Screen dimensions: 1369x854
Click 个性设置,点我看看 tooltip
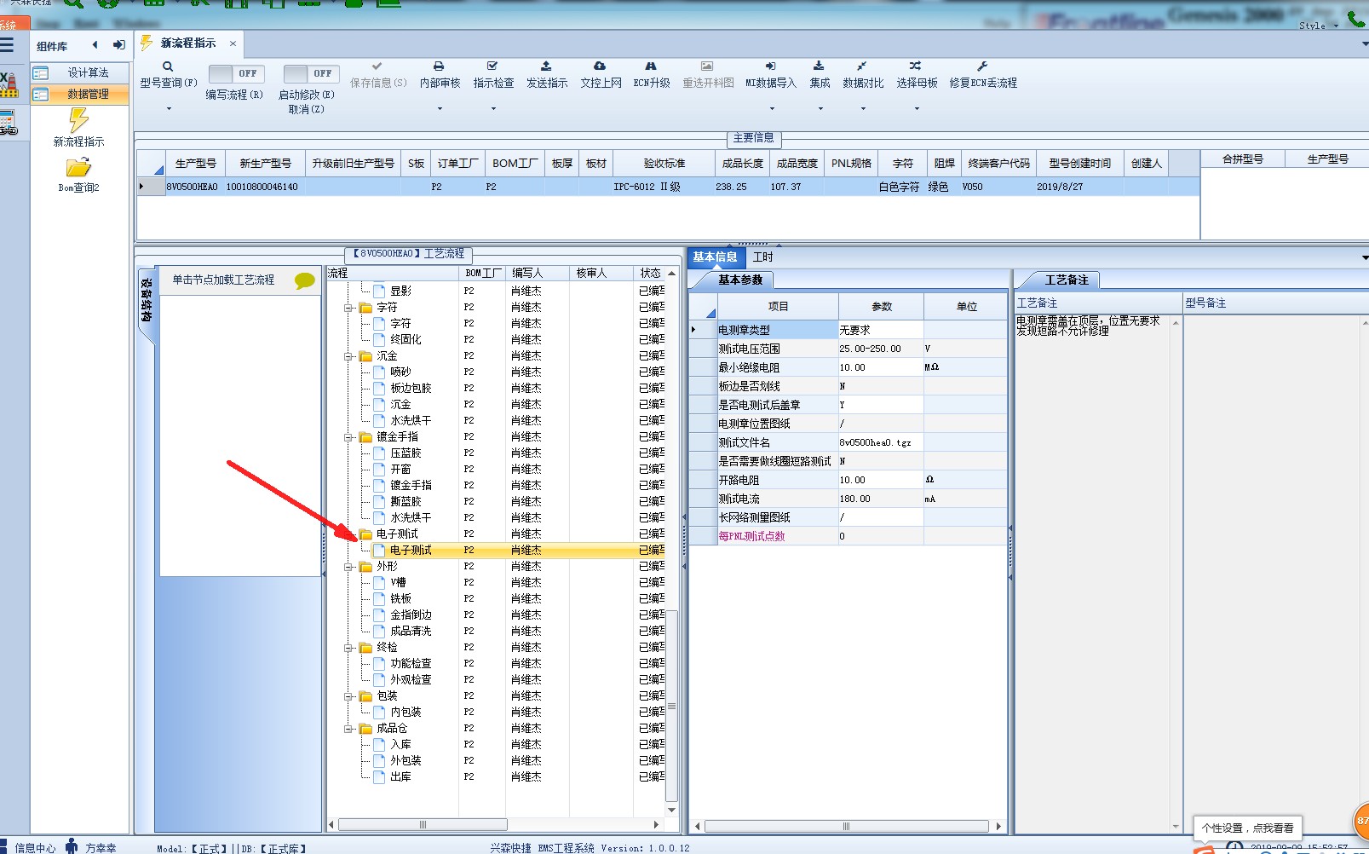pos(1247,828)
